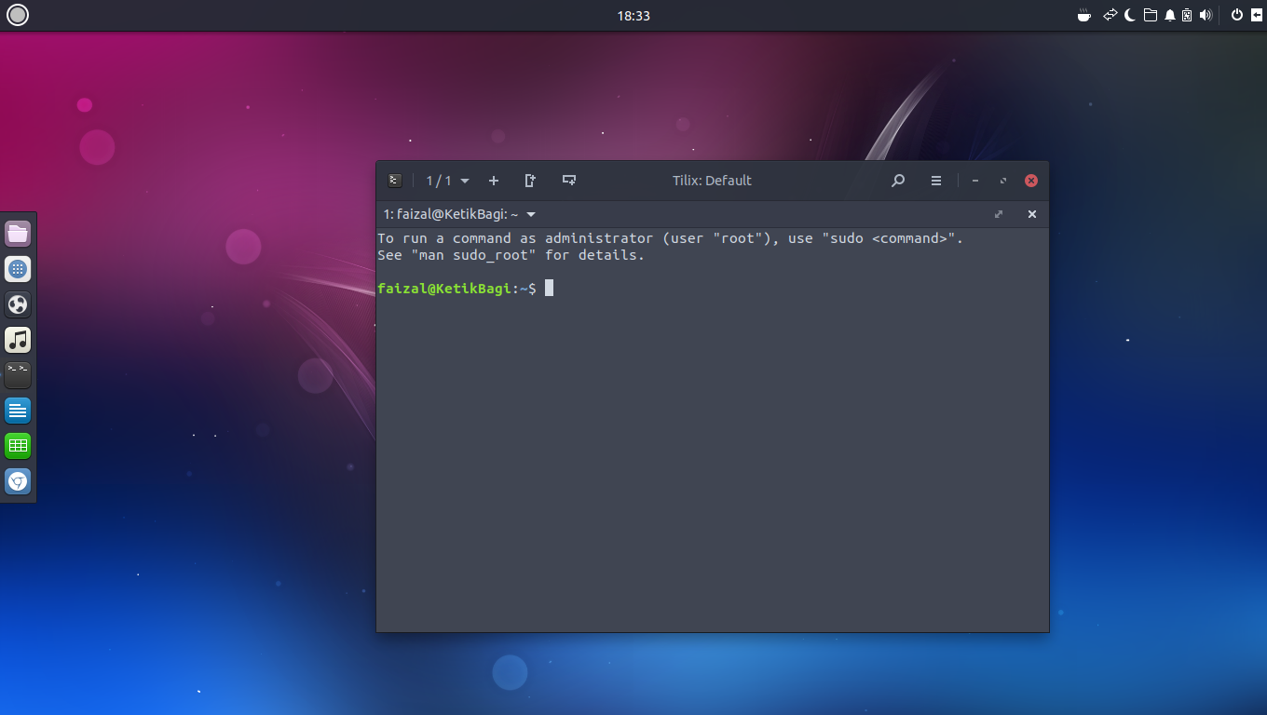Viewport: 1267px width, 715px height.
Task: Add a new terminal session with plus icon
Action: 494,180
